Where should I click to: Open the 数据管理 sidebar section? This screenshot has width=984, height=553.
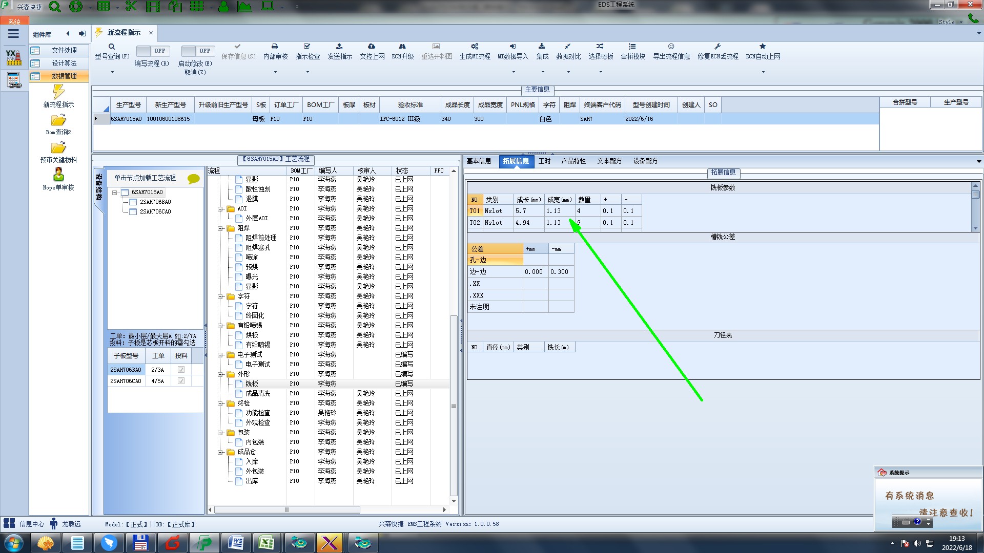click(64, 76)
